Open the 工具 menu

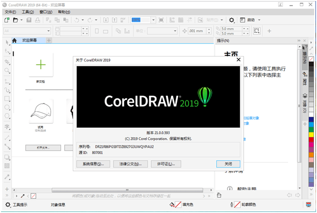[x=28, y=12]
